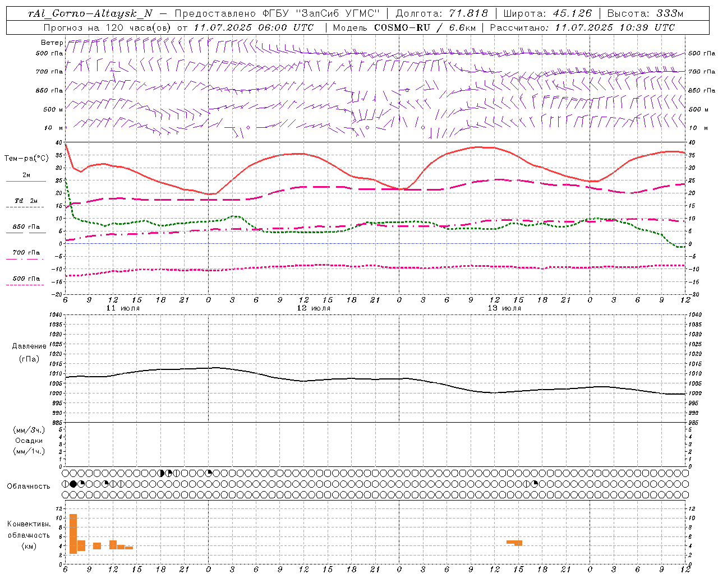Viewport: 718px width, 574px height.
Task: Click the Давление pressure panel label
Action: pos(29,346)
